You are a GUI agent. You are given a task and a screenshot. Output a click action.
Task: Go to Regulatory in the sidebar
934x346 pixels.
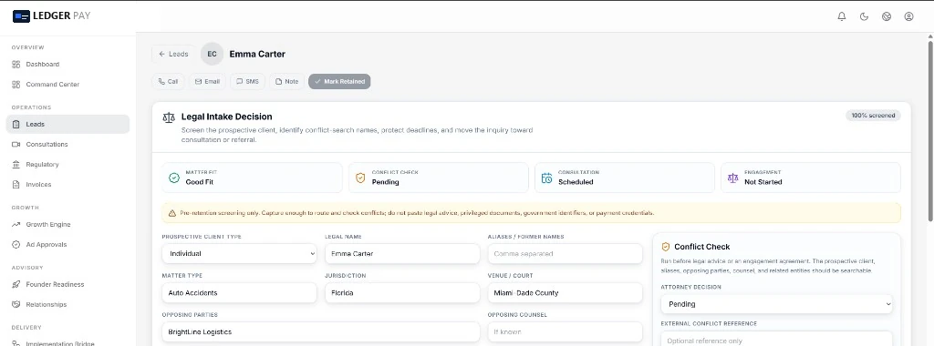click(67, 165)
